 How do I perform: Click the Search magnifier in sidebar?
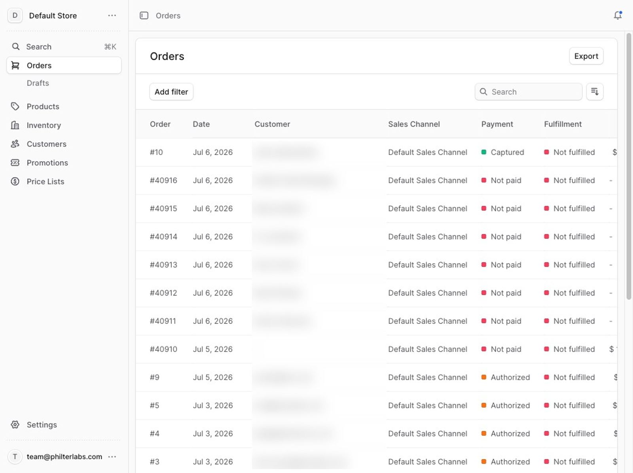coord(15,47)
